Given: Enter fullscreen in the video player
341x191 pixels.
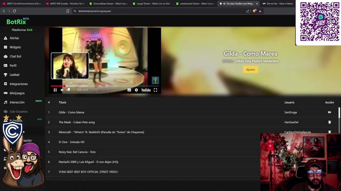Looking at the screenshot, I should pos(155,90).
